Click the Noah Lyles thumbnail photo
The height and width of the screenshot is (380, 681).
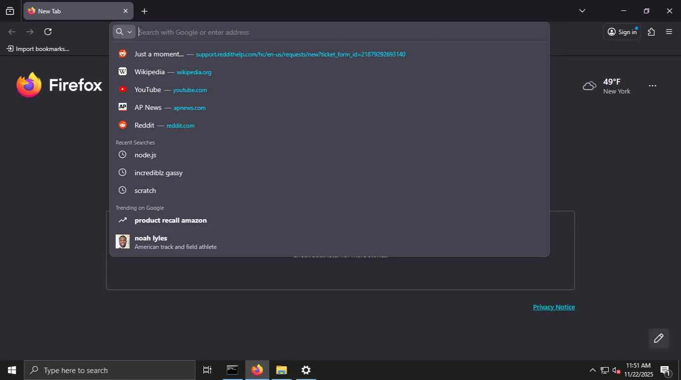coord(123,241)
